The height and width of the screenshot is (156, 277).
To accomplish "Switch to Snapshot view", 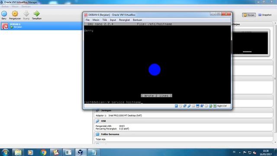I will [265, 15].
